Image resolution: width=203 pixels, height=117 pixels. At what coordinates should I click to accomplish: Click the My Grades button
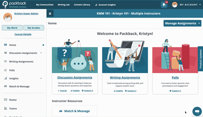click(x=34, y=28)
